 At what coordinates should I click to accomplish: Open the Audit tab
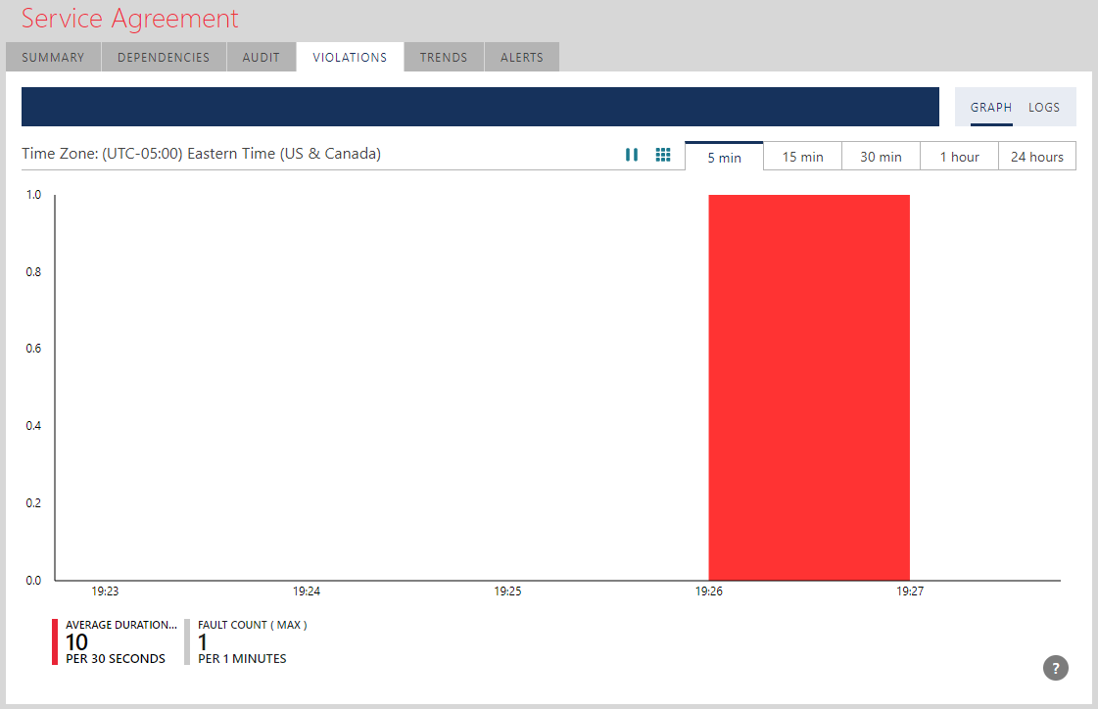262,58
